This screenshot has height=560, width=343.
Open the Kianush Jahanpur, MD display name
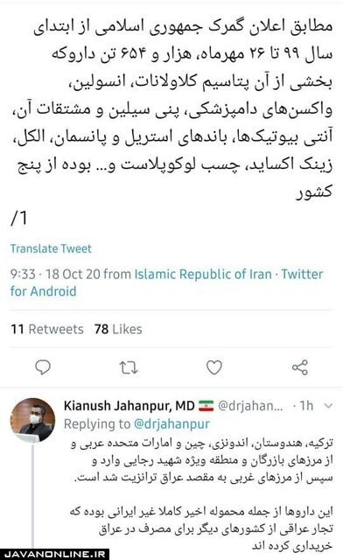[129, 406]
